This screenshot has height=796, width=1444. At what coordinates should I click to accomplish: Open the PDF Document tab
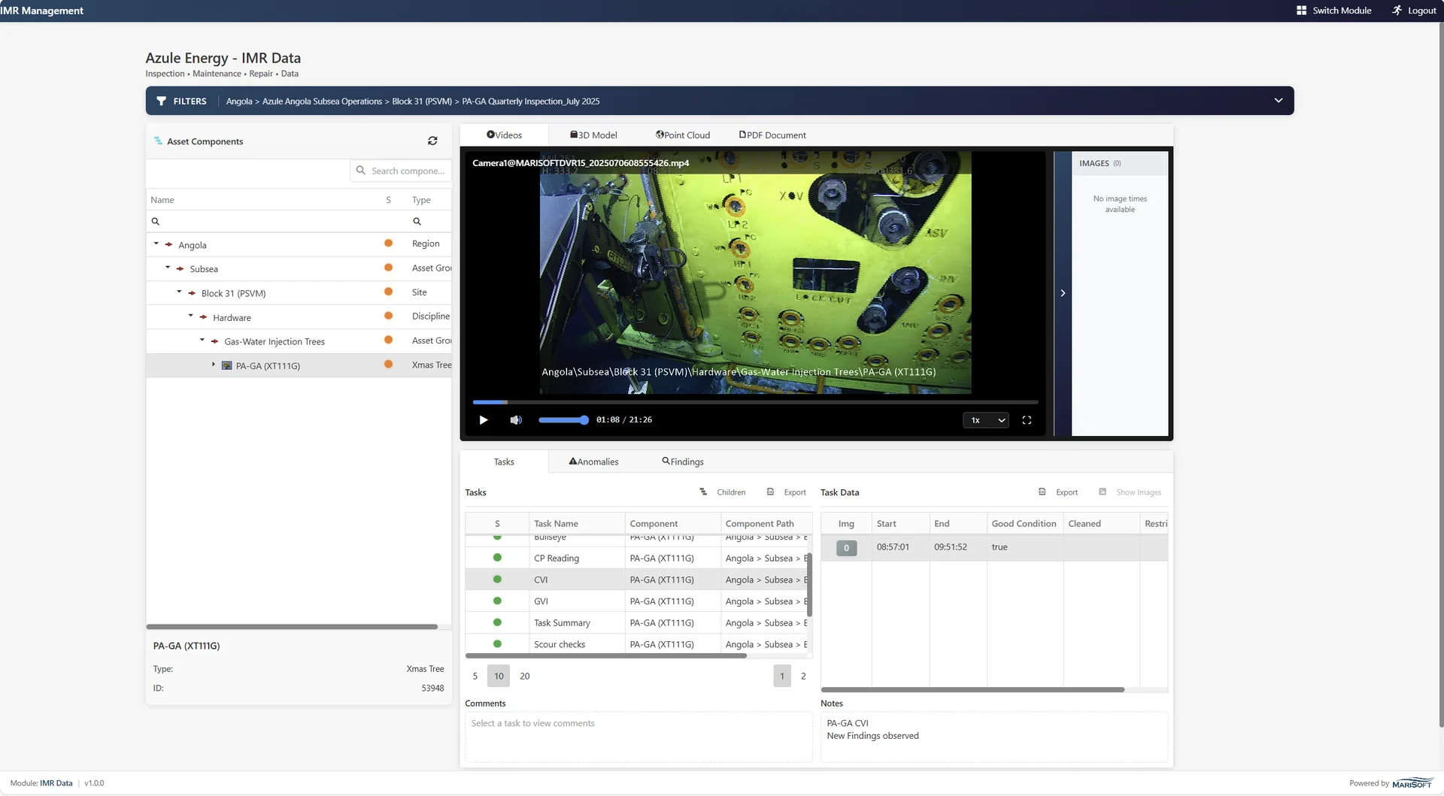tap(772, 135)
